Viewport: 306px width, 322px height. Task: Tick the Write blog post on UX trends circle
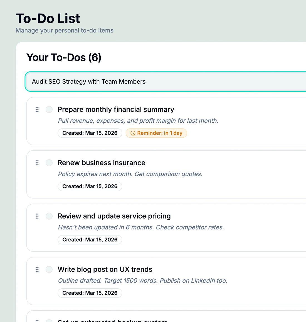(x=49, y=269)
